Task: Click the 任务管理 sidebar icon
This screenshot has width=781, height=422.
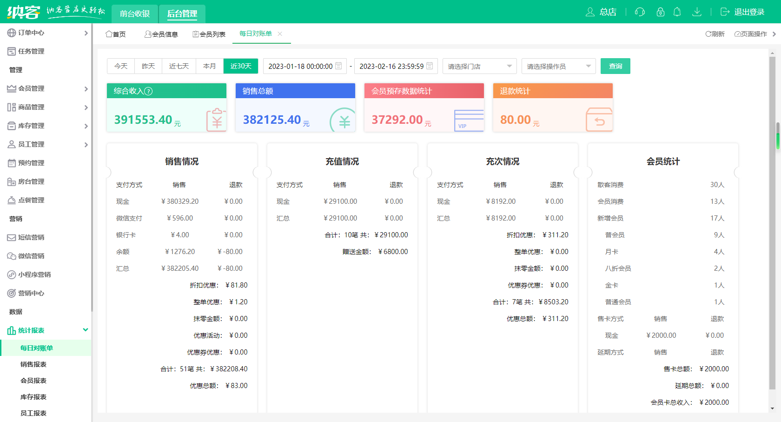Action: coord(12,51)
